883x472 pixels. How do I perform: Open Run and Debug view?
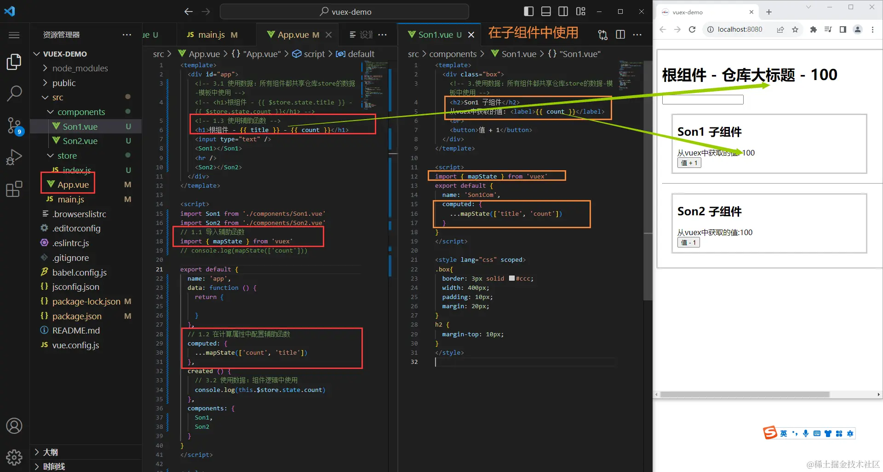coord(14,157)
